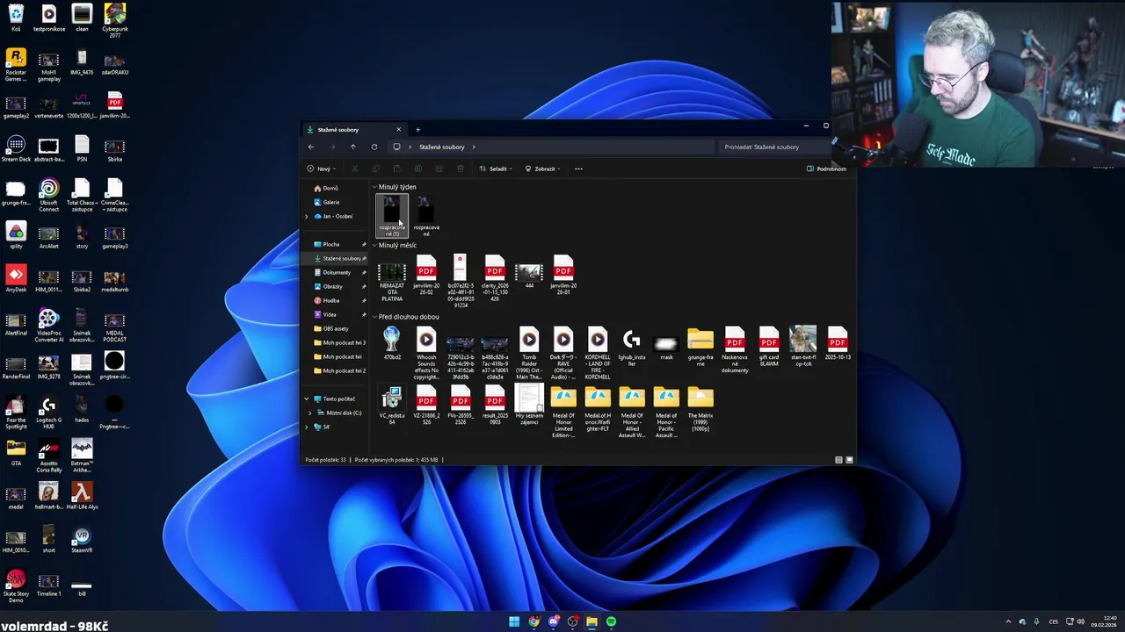Select the gift card 8LAWM PDF

[x=769, y=348]
